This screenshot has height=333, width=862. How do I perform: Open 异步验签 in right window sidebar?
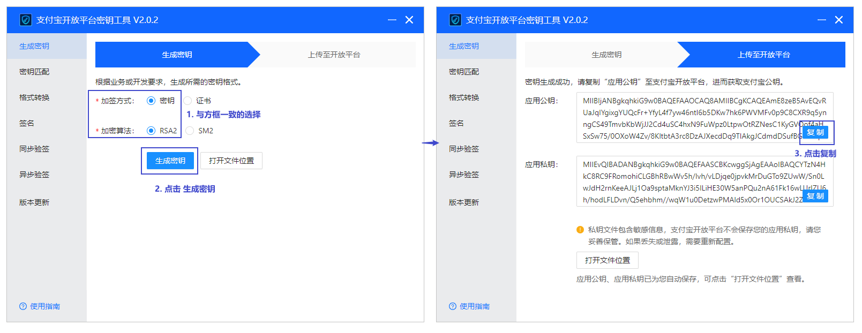tap(476, 175)
